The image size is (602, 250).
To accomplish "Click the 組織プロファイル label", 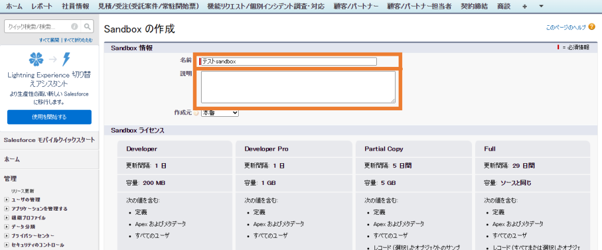I will (29, 218).
